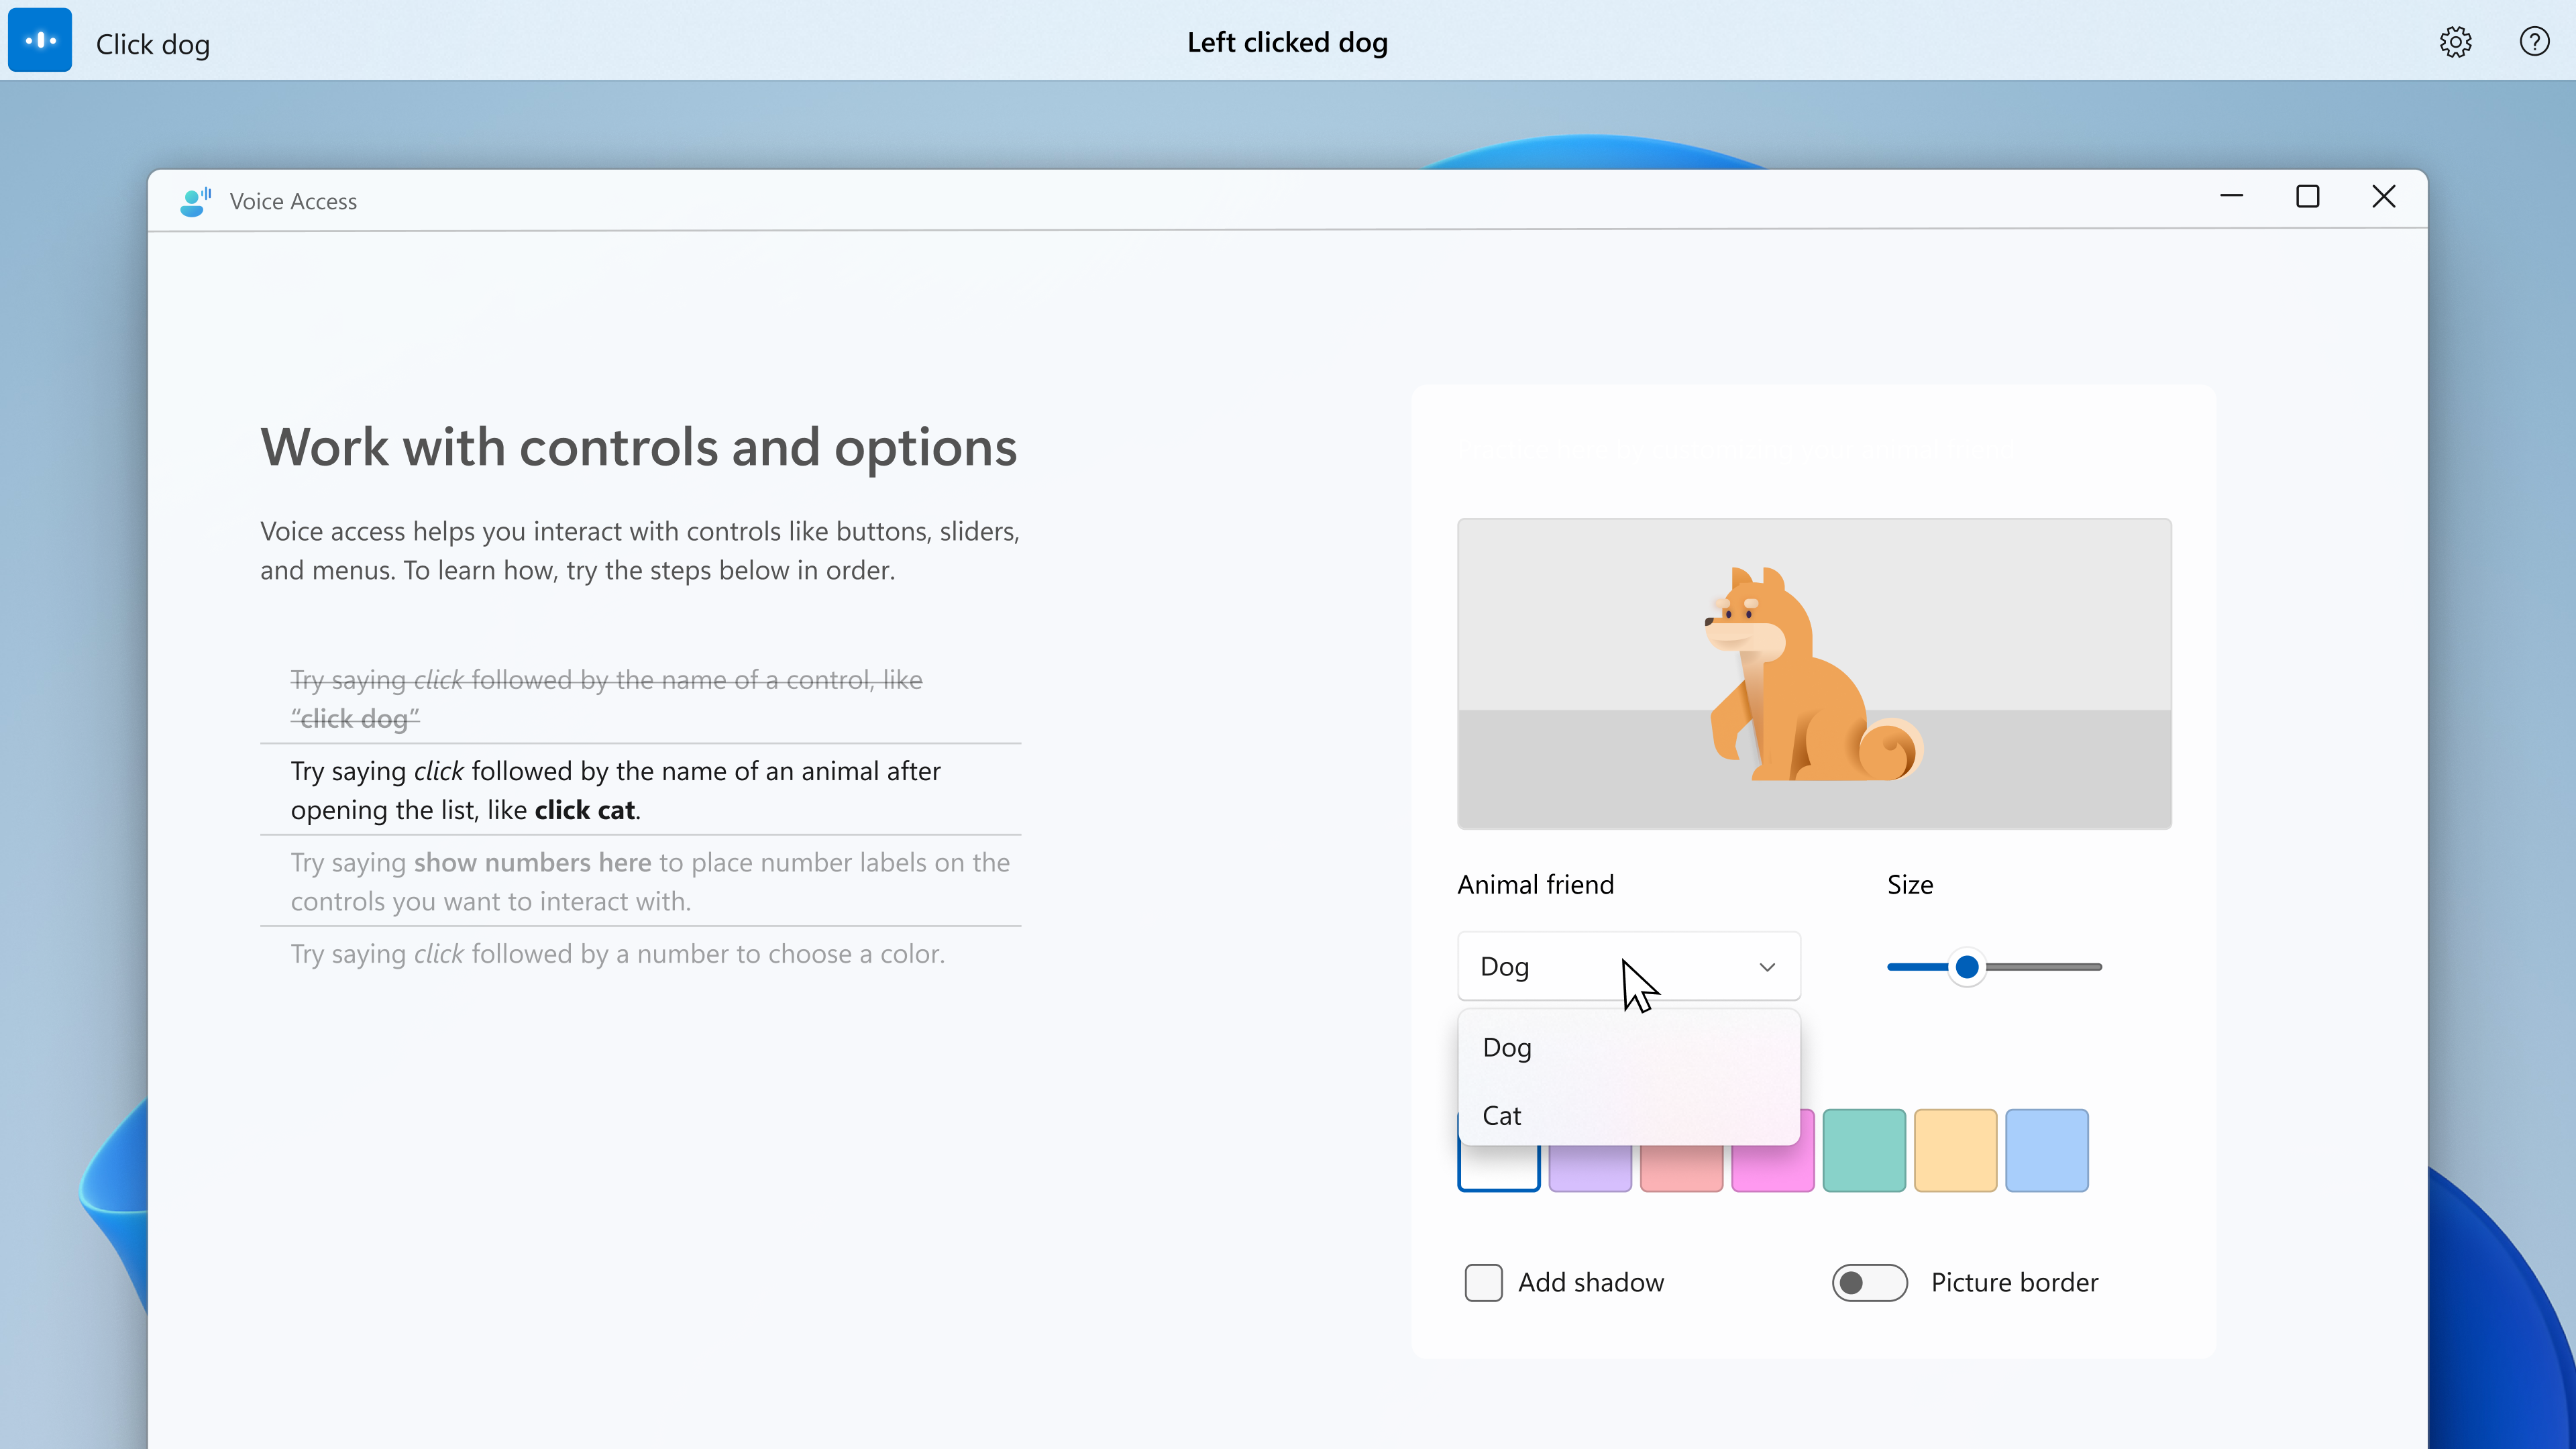This screenshot has height=1449, width=2576.
Task: Enable the Add shadow checkbox
Action: 1483,1281
